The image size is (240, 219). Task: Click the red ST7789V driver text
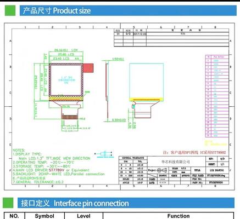pyautogui.click(x=57, y=170)
